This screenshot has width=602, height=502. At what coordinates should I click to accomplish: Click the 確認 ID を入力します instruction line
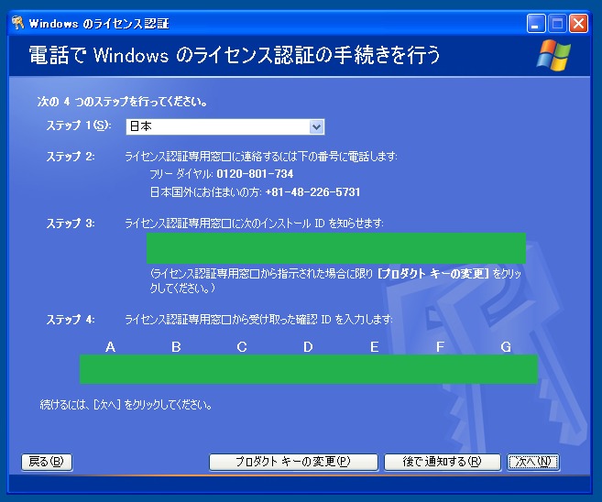tap(258, 320)
